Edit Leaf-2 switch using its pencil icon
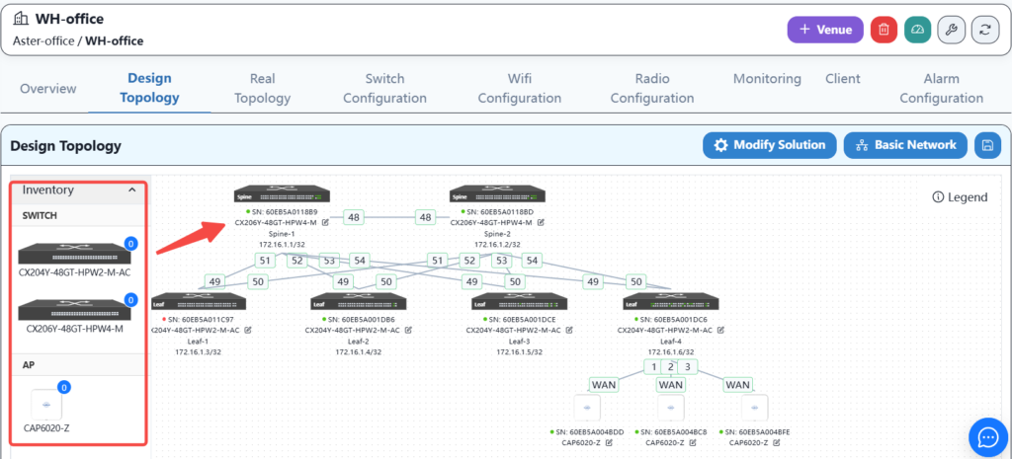The height and width of the screenshot is (459, 1012). click(x=406, y=331)
